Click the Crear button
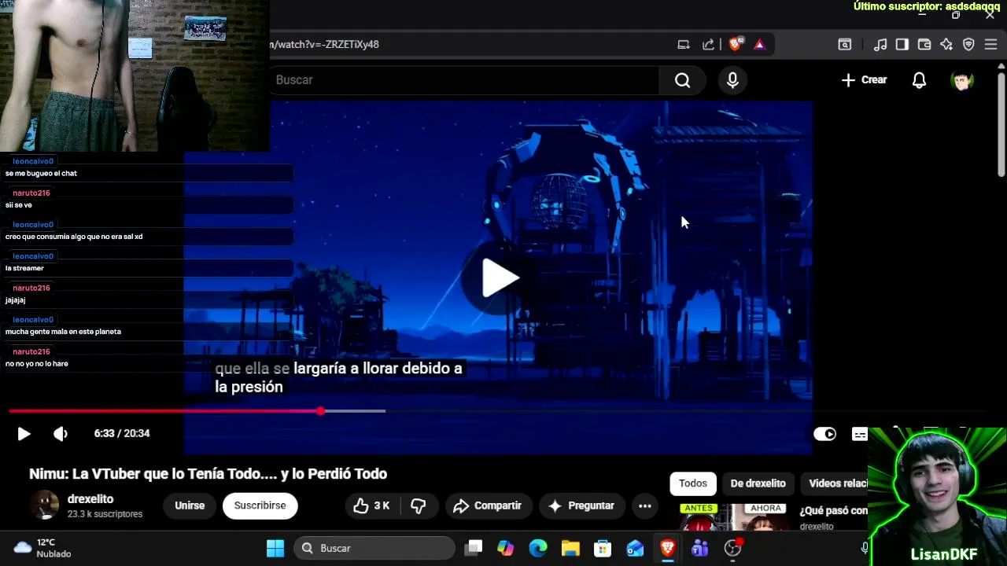1007x566 pixels. 864,80
